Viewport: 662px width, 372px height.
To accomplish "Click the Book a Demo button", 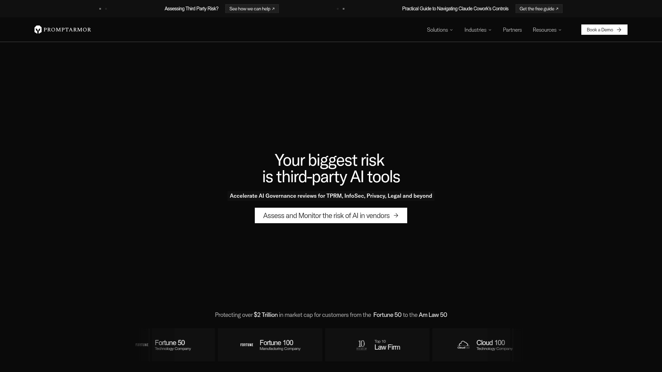I will point(604,30).
